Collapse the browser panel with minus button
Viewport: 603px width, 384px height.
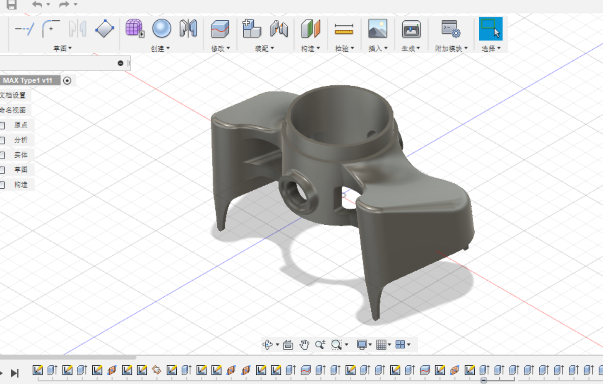coord(120,63)
